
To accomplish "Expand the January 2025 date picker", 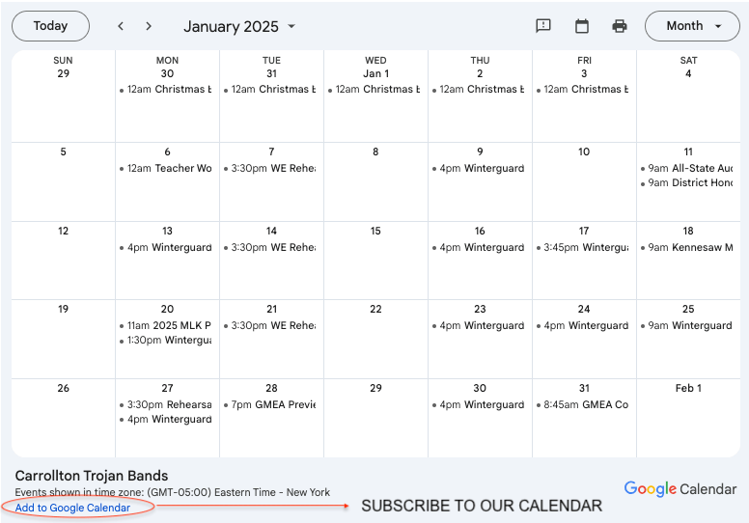I will [240, 26].
